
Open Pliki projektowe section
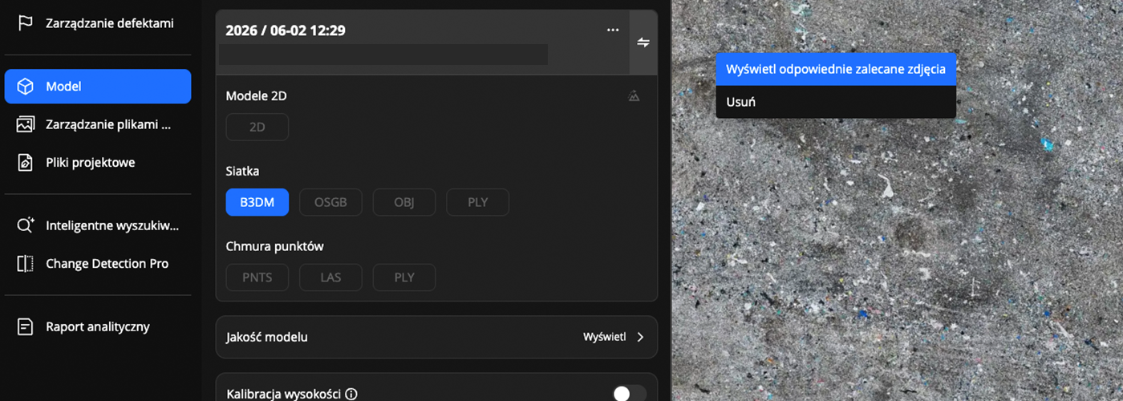click(x=98, y=163)
